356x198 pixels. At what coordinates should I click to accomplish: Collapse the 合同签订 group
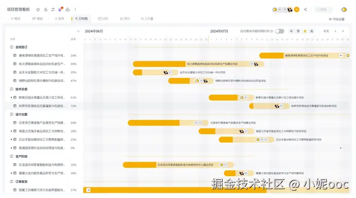pos(12,47)
